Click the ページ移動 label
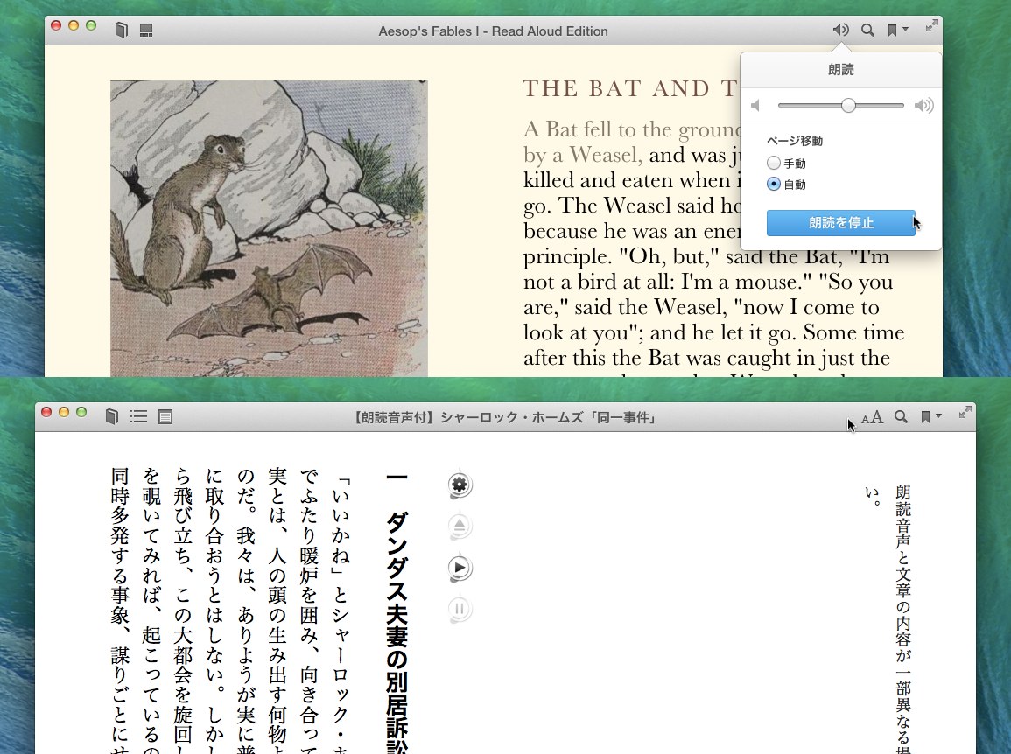Image resolution: width=1011 pixels, height=754 pixels. click(795, 141)
